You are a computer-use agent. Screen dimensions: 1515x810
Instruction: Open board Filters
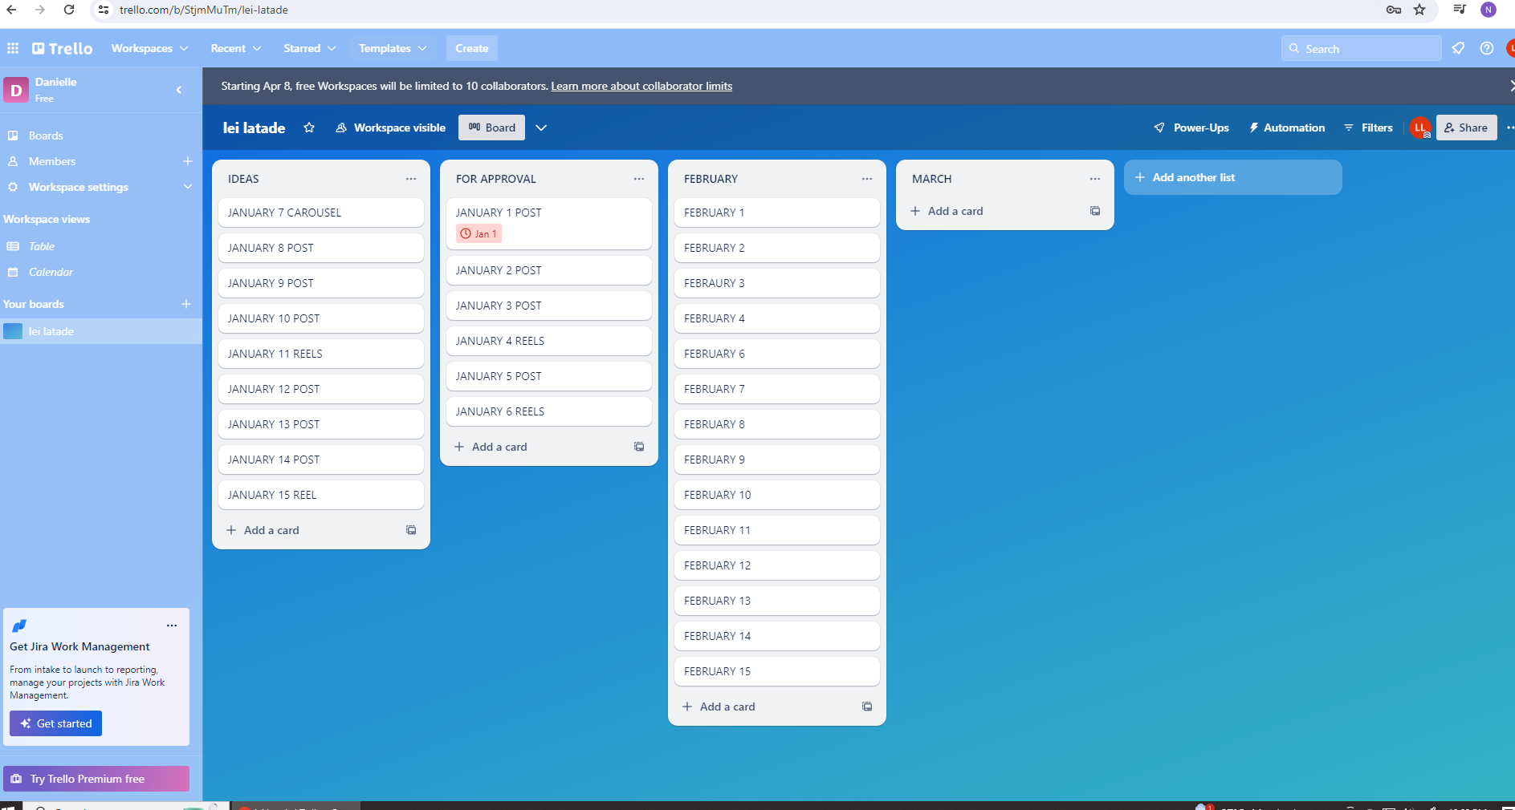1369,128
